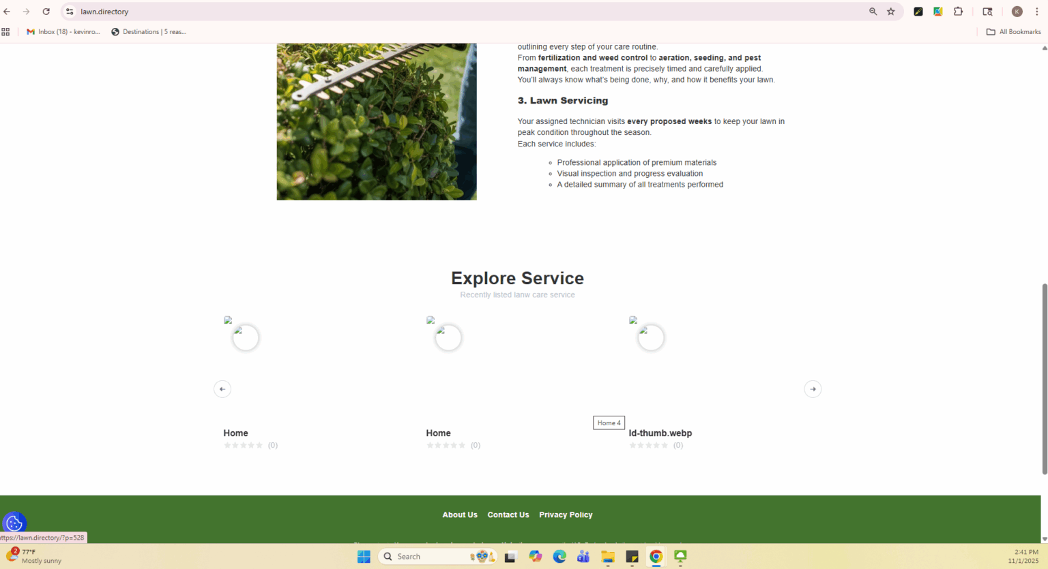Click the hedge trimmer image
Image resolution: width=1048 pixels, height=569 pixels.
(377, 121)
